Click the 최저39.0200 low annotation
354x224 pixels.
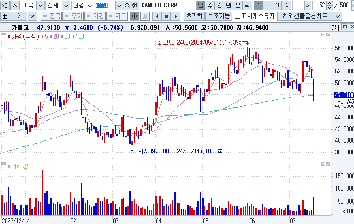180,151
